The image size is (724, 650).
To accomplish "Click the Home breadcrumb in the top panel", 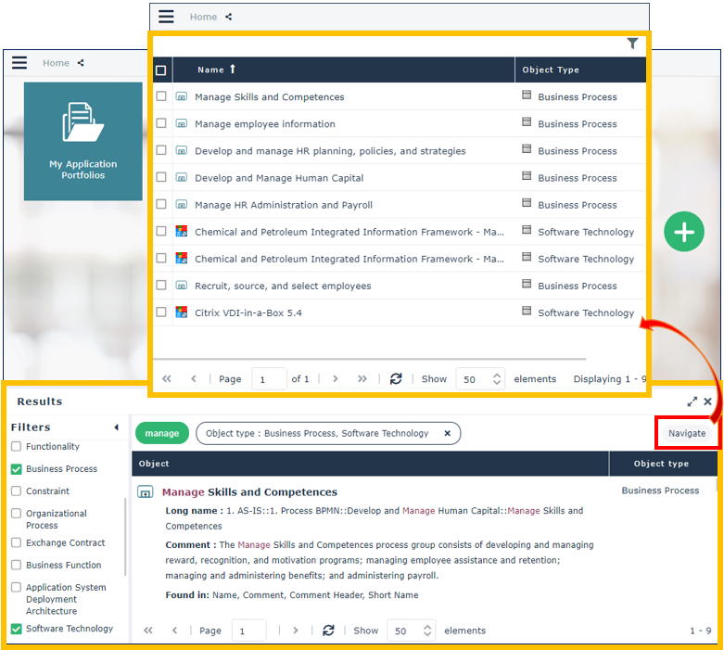I will point(203,17).
